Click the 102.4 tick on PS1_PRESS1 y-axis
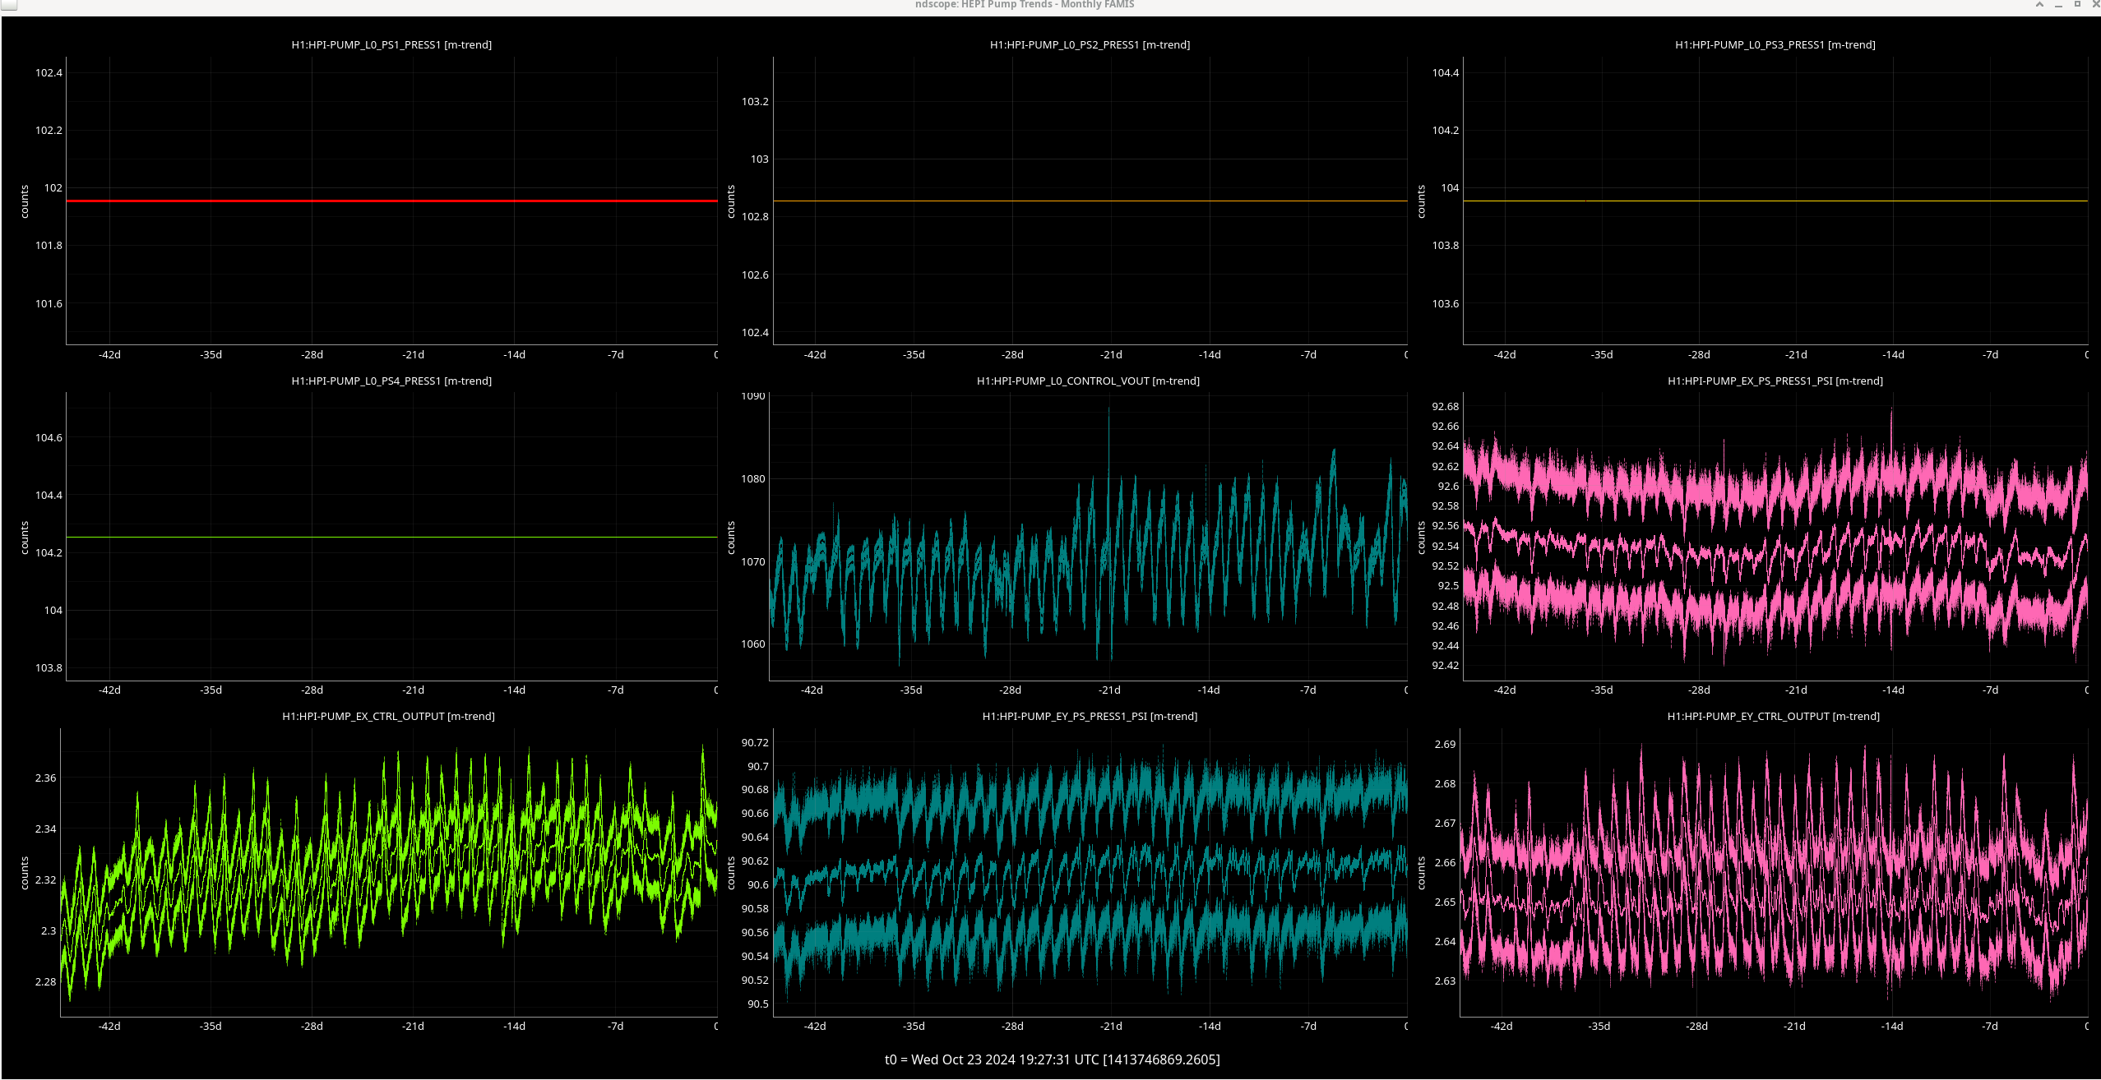This screenshot has height=1080, width=2101. tap(49, 72)
